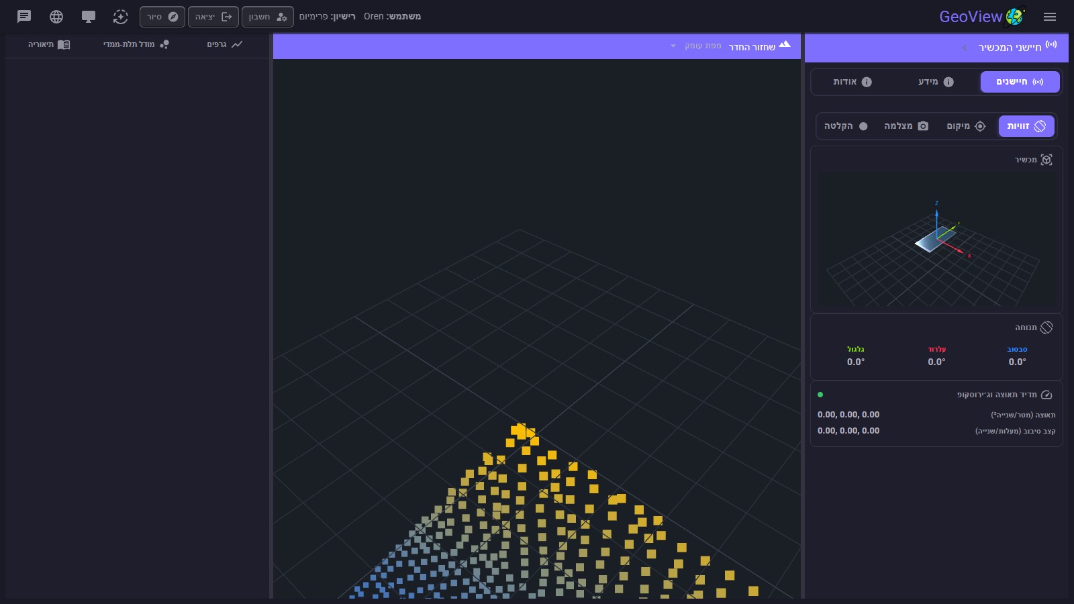The height and width of the screenshot is (604, 1074).
Task: Open the תיאוריה tab
Action: pos(49,44)
